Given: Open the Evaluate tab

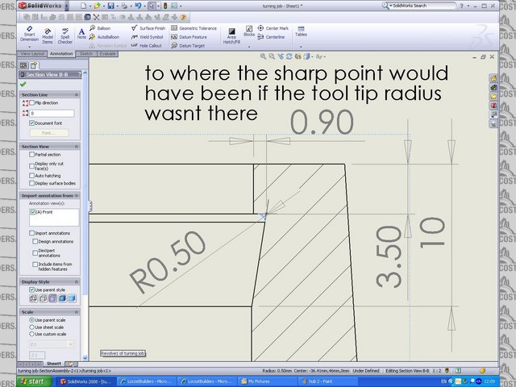Looking at the screenshot, I should pyautogui.click(x=107, y=54).
